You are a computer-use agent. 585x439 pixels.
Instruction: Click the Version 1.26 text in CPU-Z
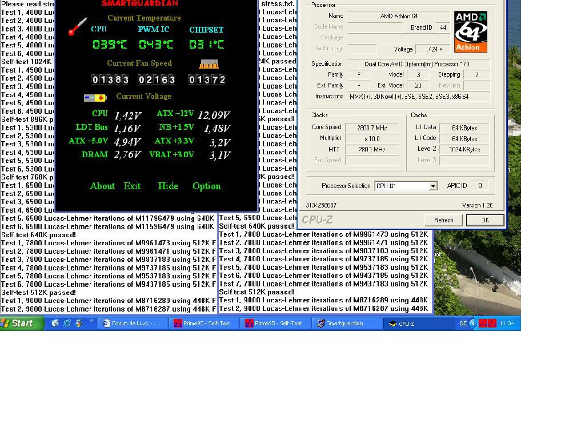tap(477, 205)
